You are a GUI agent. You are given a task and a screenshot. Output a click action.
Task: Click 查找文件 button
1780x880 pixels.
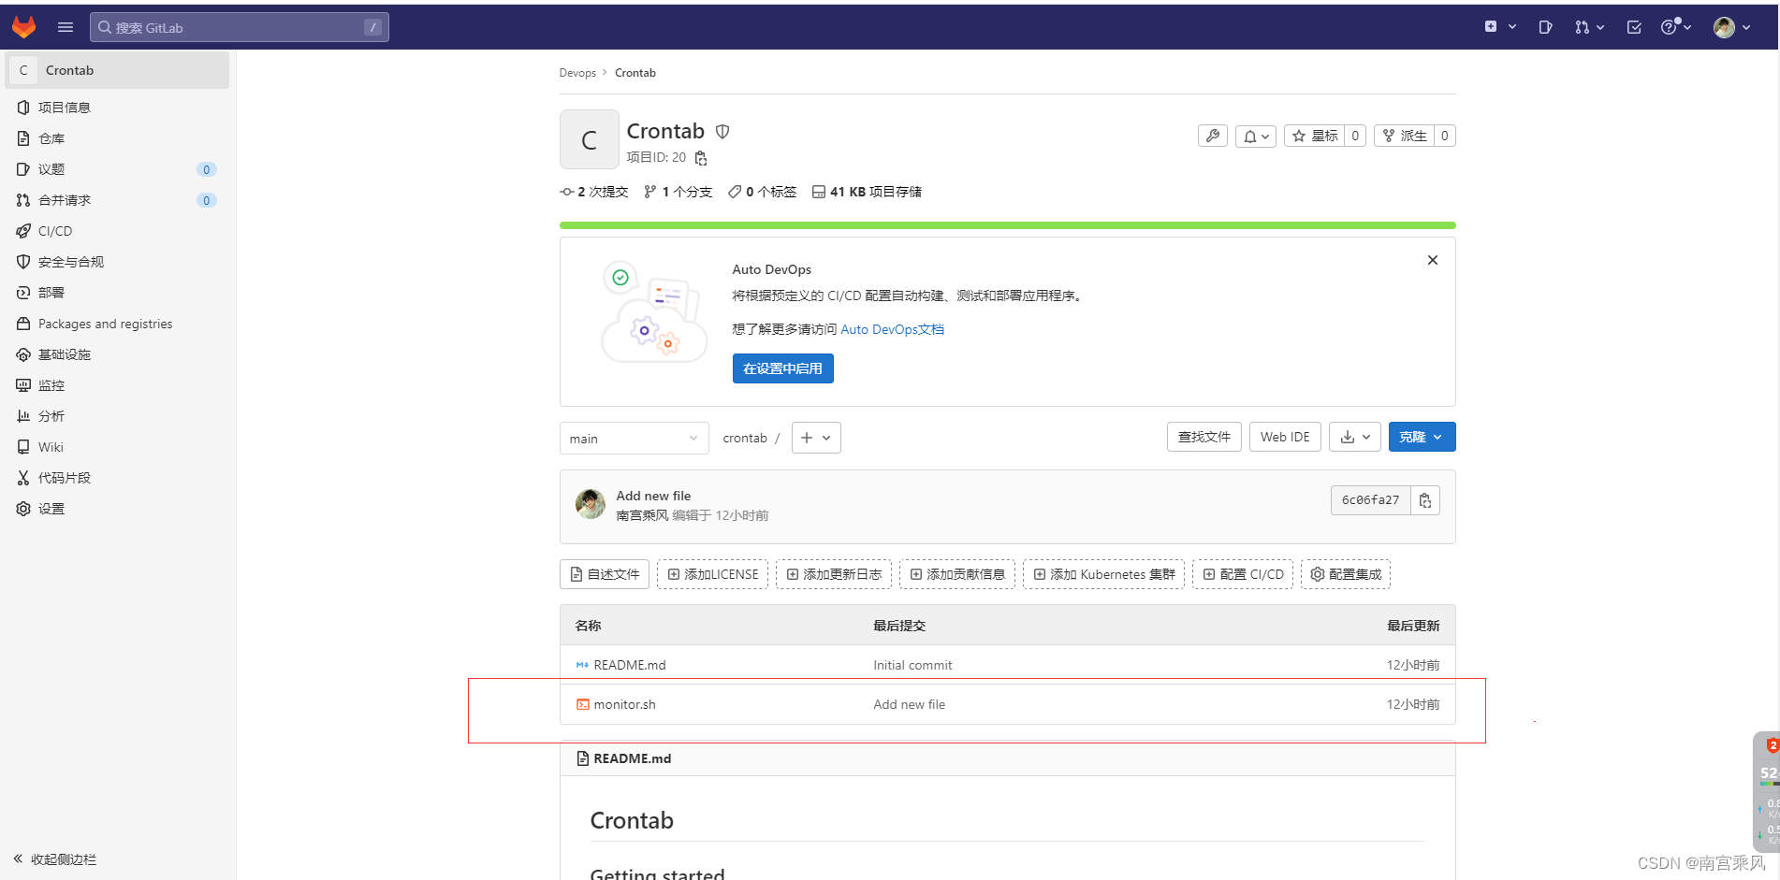point(1204,437)
